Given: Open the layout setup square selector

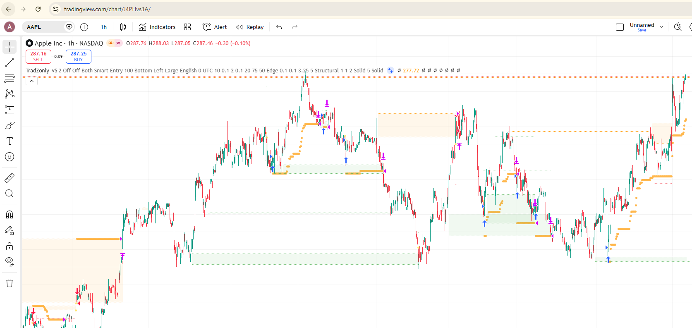Looking at the screenshot, I should pyautogui.click(x=620, y=27).
